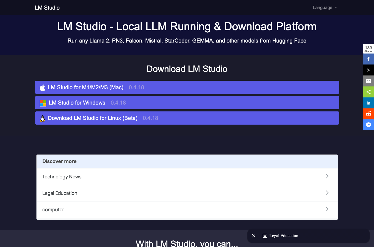Click the 0.4.18 version on Linux button
Image resolution: width=374 pixels, height=247 pixels.
pyautogui.click(x=150, y=118)
